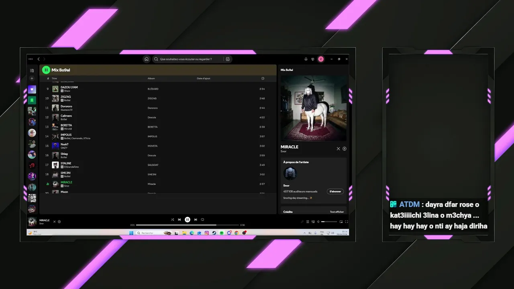Toggle shuffle in the player bar
Screen dimensions: 514x289
172,220
